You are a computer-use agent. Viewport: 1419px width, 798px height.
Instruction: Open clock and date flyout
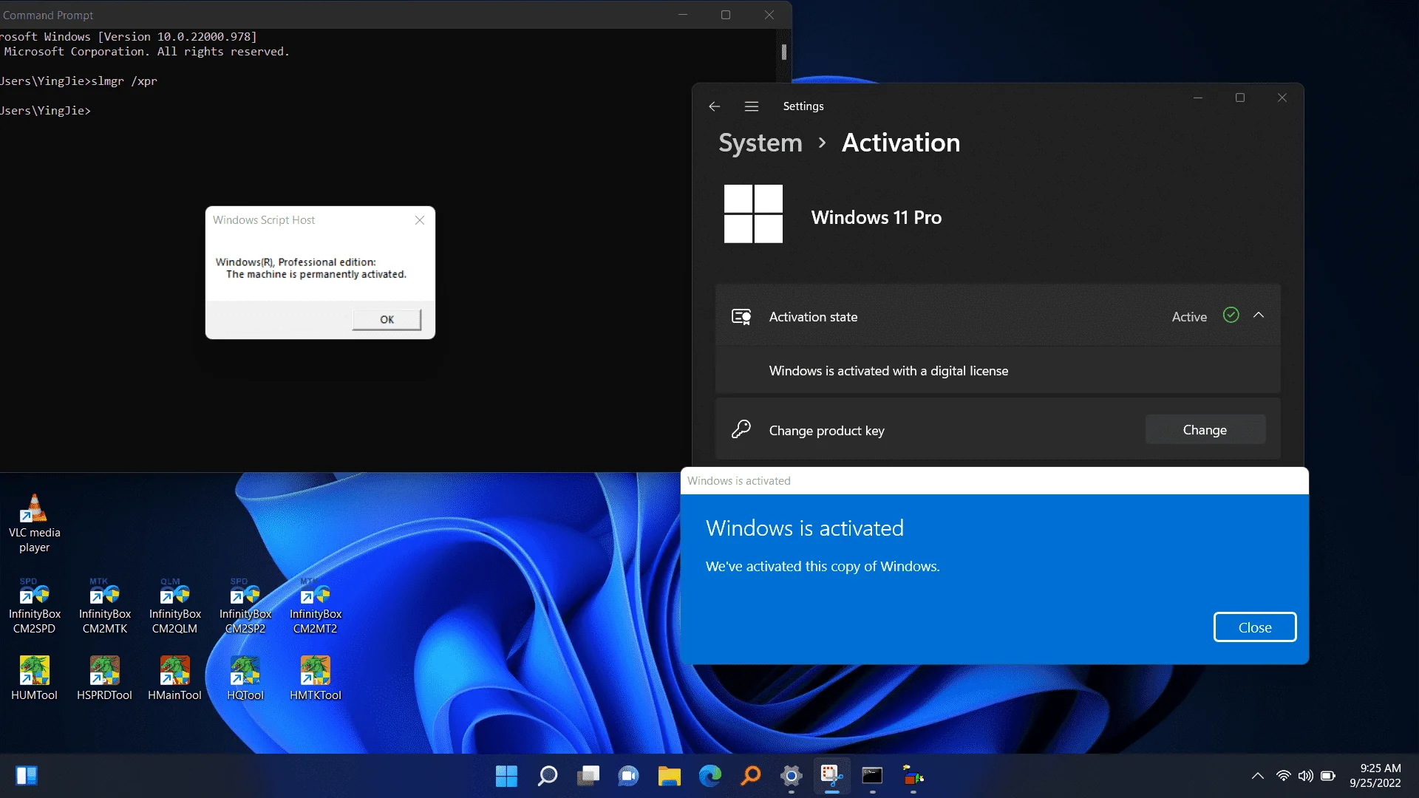coord(1375,776)
